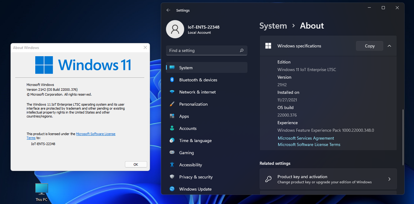This screenshot has width=414, height=204.
Task: Click the search magnifier in Find a setting
Action: click(x=242, y=50)
